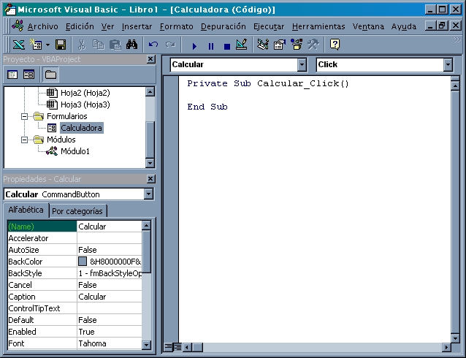The width and height of the screenshot is (466, 358).
Task: Run the macro with the play icon
Action: [x=195, y=45]
